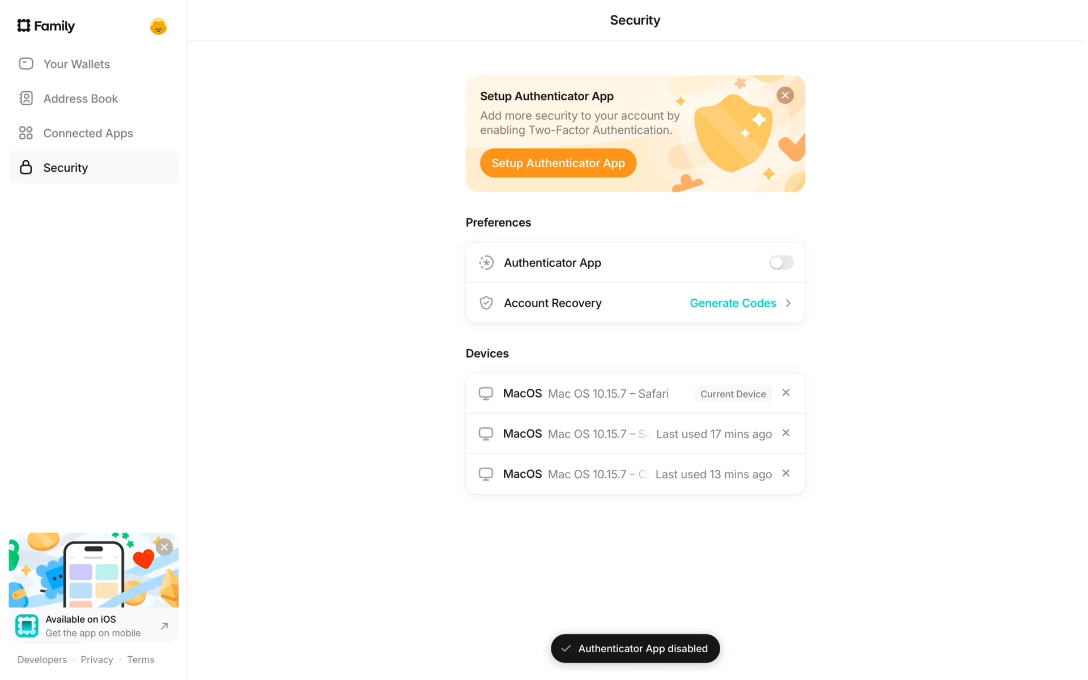Remove the current Safari device
This screenshot has width=1088, height=680.
click(x=786, y=393)
